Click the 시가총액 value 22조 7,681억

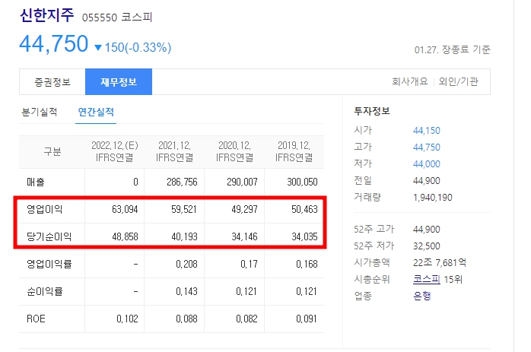440,262
